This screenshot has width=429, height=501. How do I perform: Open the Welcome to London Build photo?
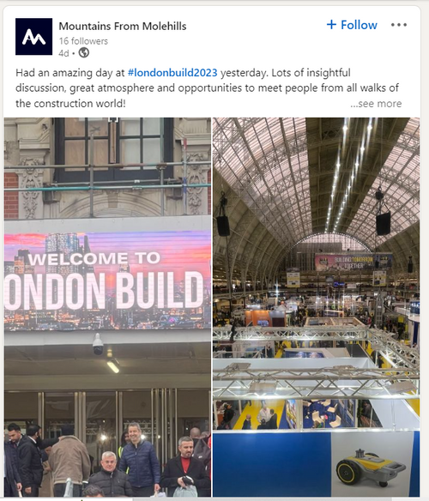tap(107, 307)
